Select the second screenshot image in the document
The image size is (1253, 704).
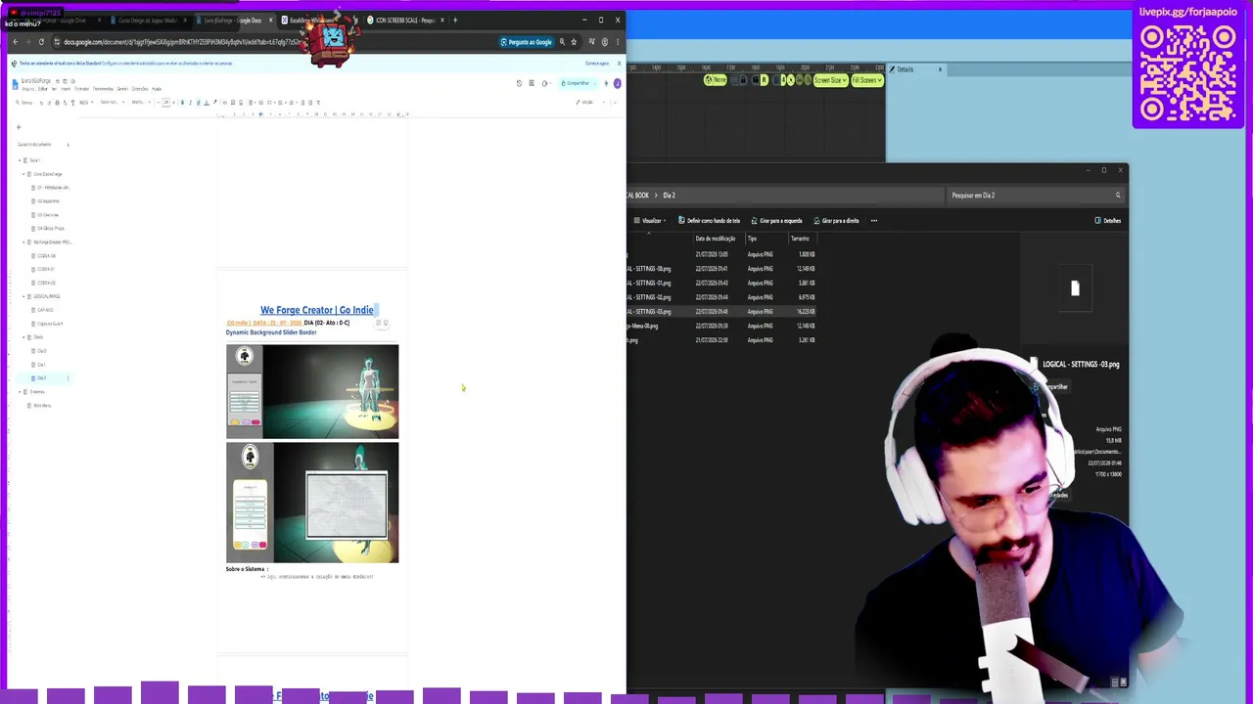tap(312, 503)
